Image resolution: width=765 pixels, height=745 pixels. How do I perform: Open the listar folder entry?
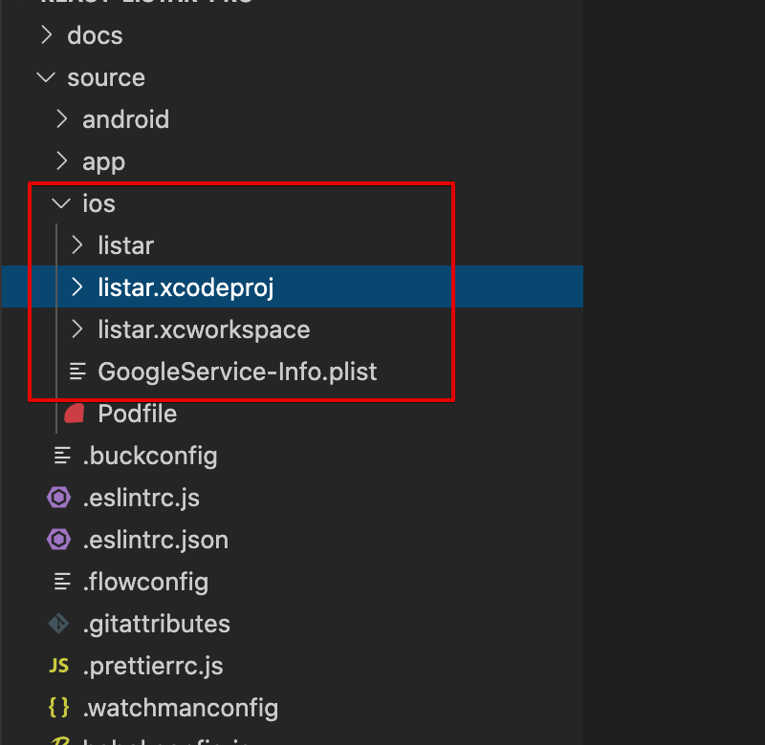126,245
